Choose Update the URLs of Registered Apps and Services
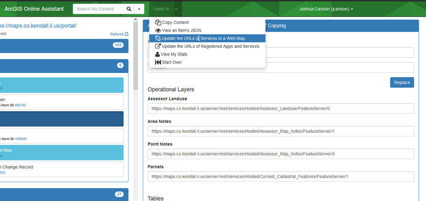The image size is (426, 201). 207,46
